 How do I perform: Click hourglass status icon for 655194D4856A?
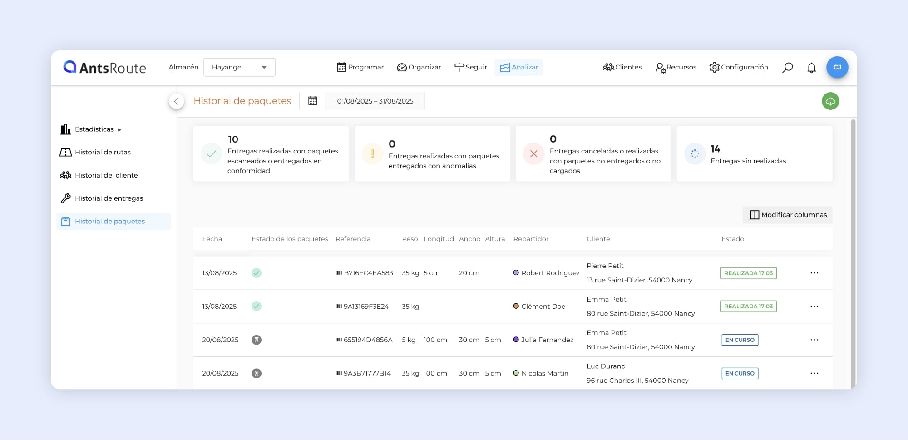coord(257,340)
